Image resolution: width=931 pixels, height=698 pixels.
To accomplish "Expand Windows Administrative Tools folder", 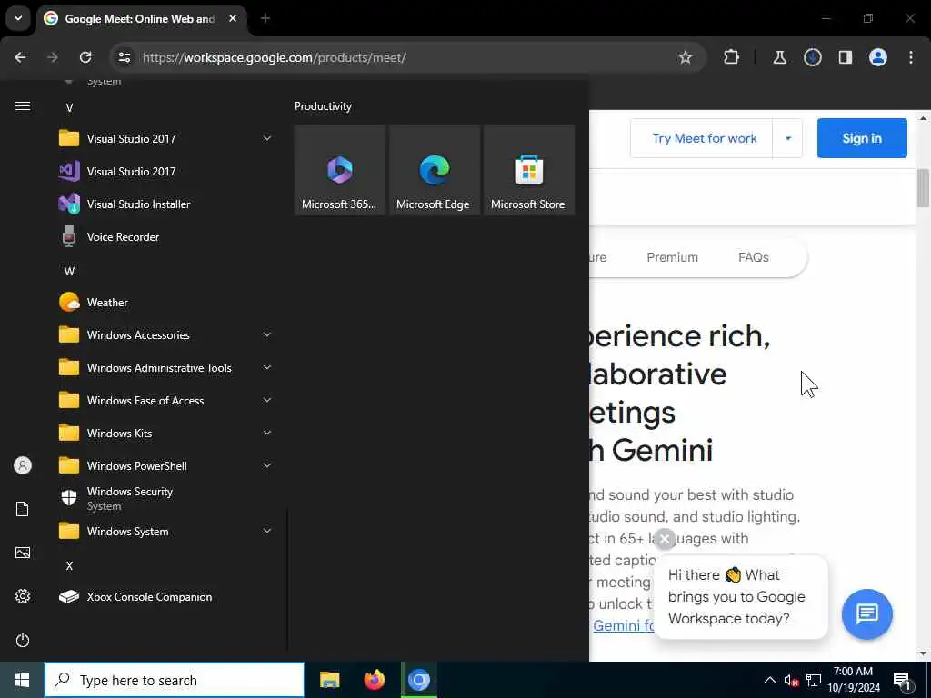I will coord(165,368).
